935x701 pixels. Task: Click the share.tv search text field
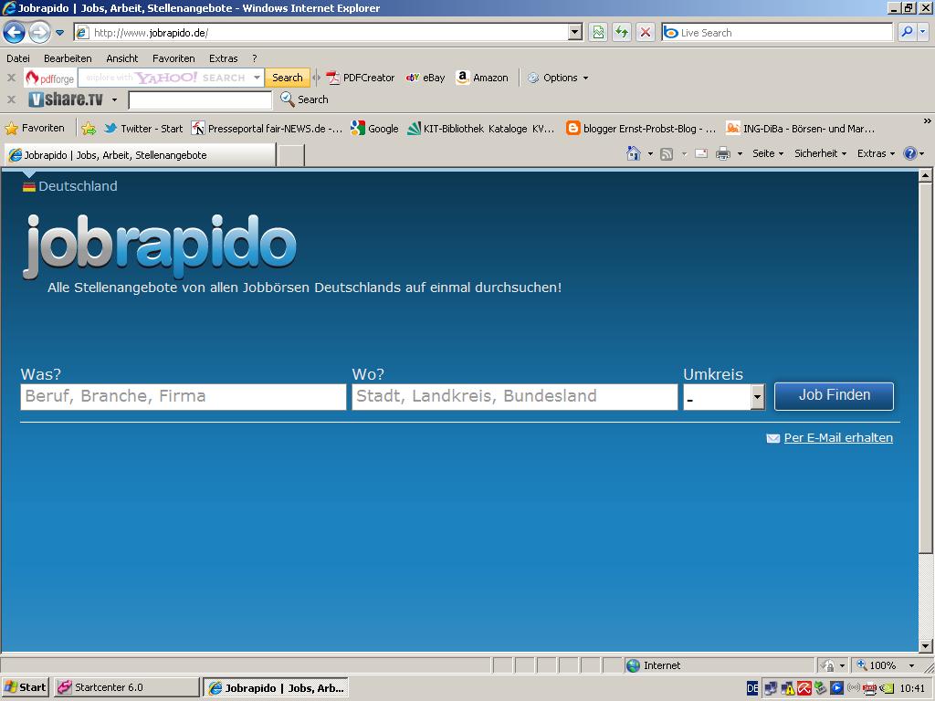coord(200,100)
